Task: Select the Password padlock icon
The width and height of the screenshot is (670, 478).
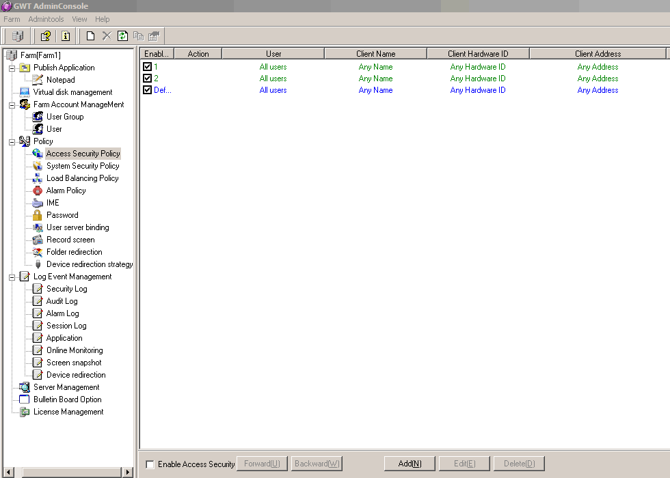Action: pyautogui.click(x=38, y=215)
